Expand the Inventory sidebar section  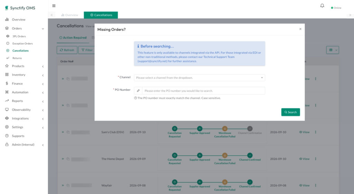[43, 75]
